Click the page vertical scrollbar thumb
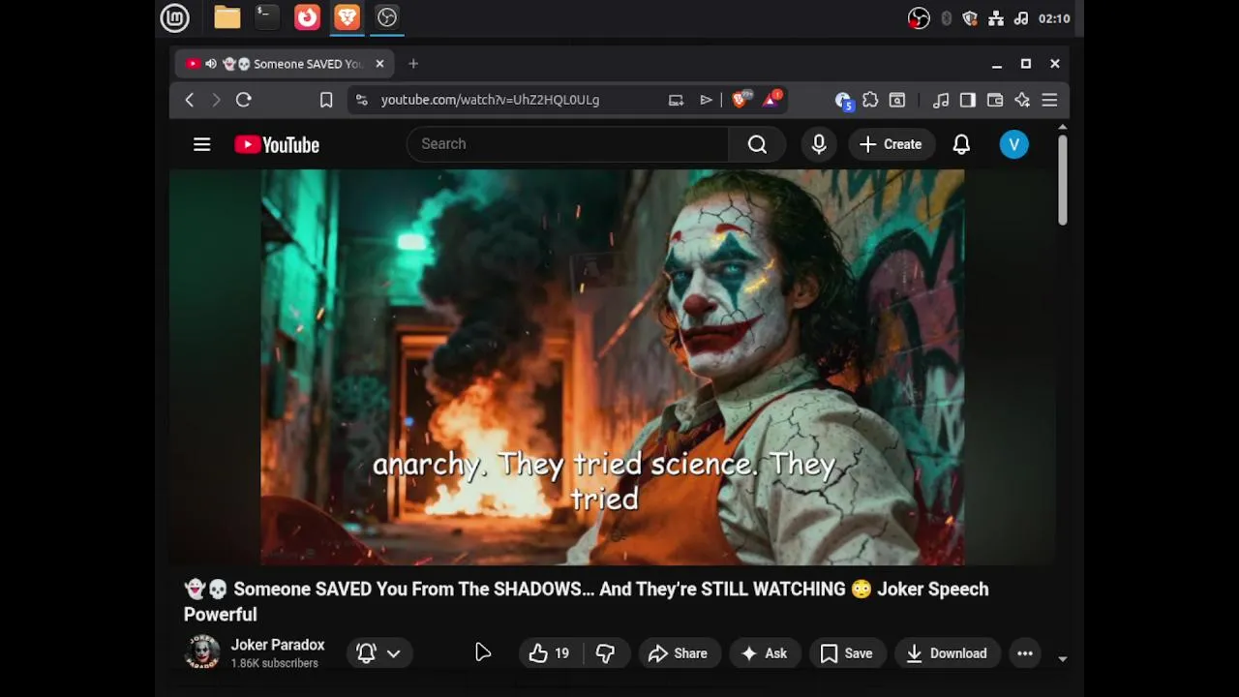 [x=1062, y=180]
